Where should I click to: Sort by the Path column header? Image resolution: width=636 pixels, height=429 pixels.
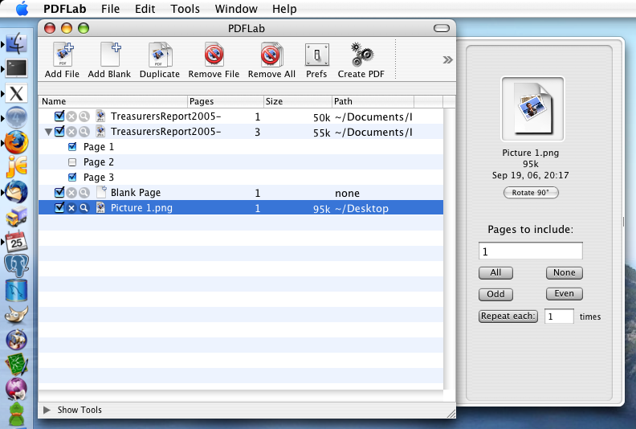coord(373,101)
